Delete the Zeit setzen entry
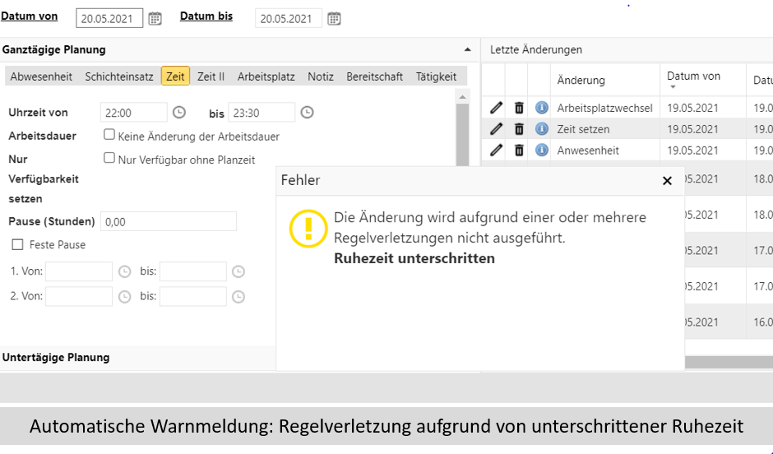 tap(519, 128)
